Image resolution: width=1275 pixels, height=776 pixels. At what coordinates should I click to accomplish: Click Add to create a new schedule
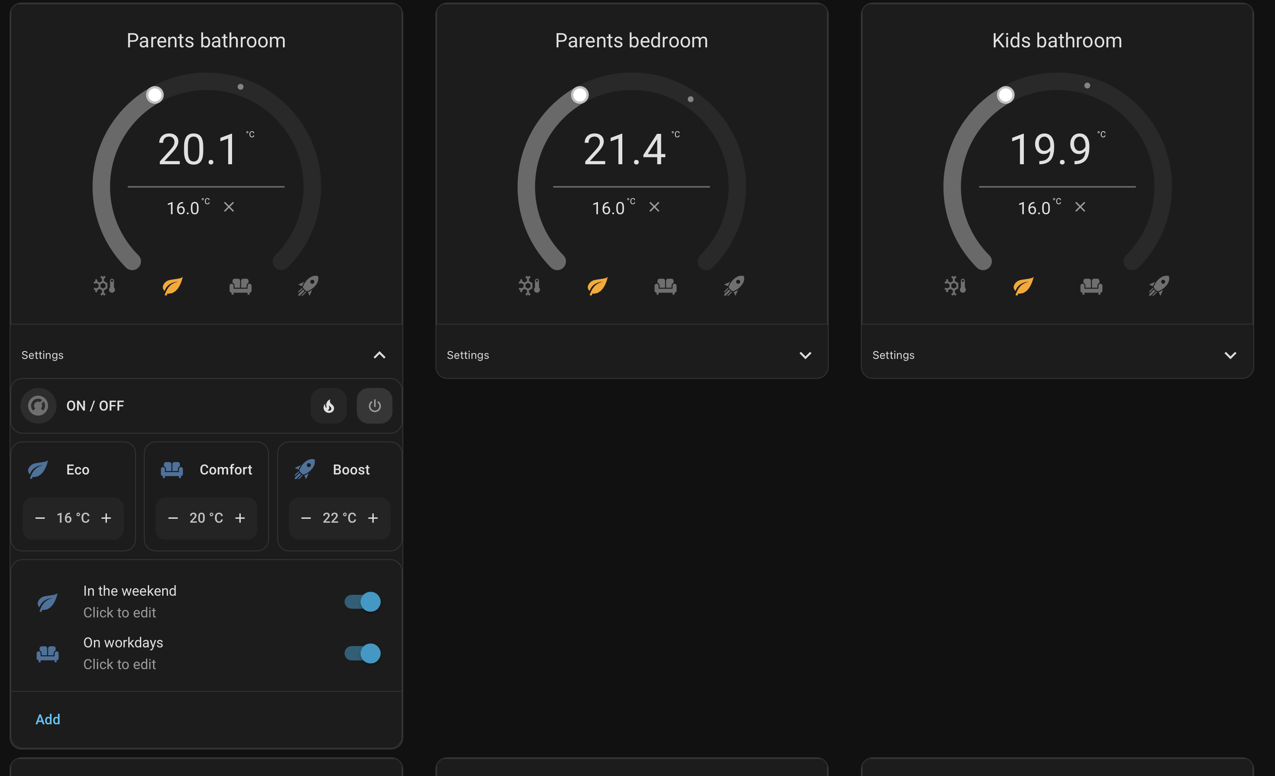(x=48, y=719)
